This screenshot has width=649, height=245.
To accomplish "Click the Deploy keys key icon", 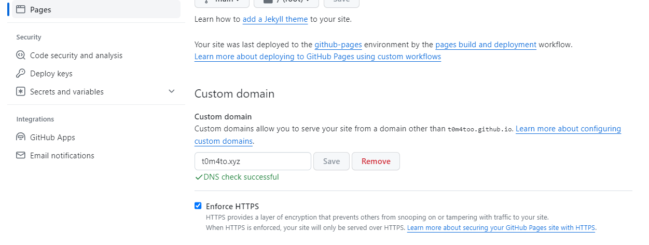I will [21, 74].
